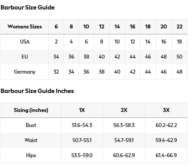The image size is (193, 167).
Task: Select the 2X column header
Action: [x=124, y=110]
